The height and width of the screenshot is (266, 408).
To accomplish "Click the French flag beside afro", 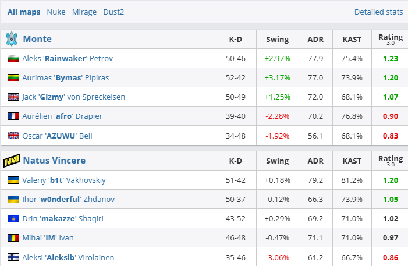I will tap(13, 116).
